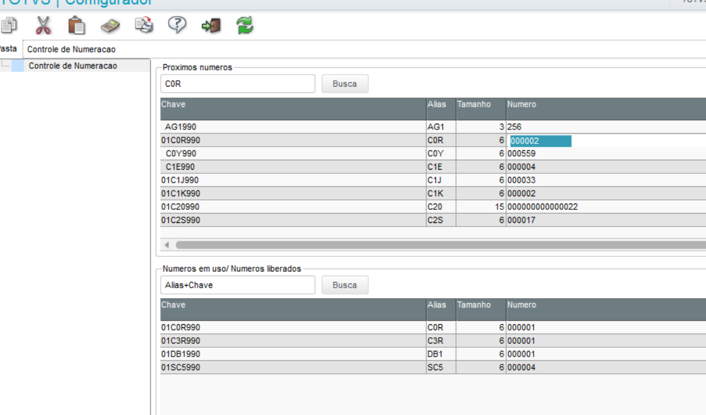Select the AG1990 row

[x=433, y=127]
